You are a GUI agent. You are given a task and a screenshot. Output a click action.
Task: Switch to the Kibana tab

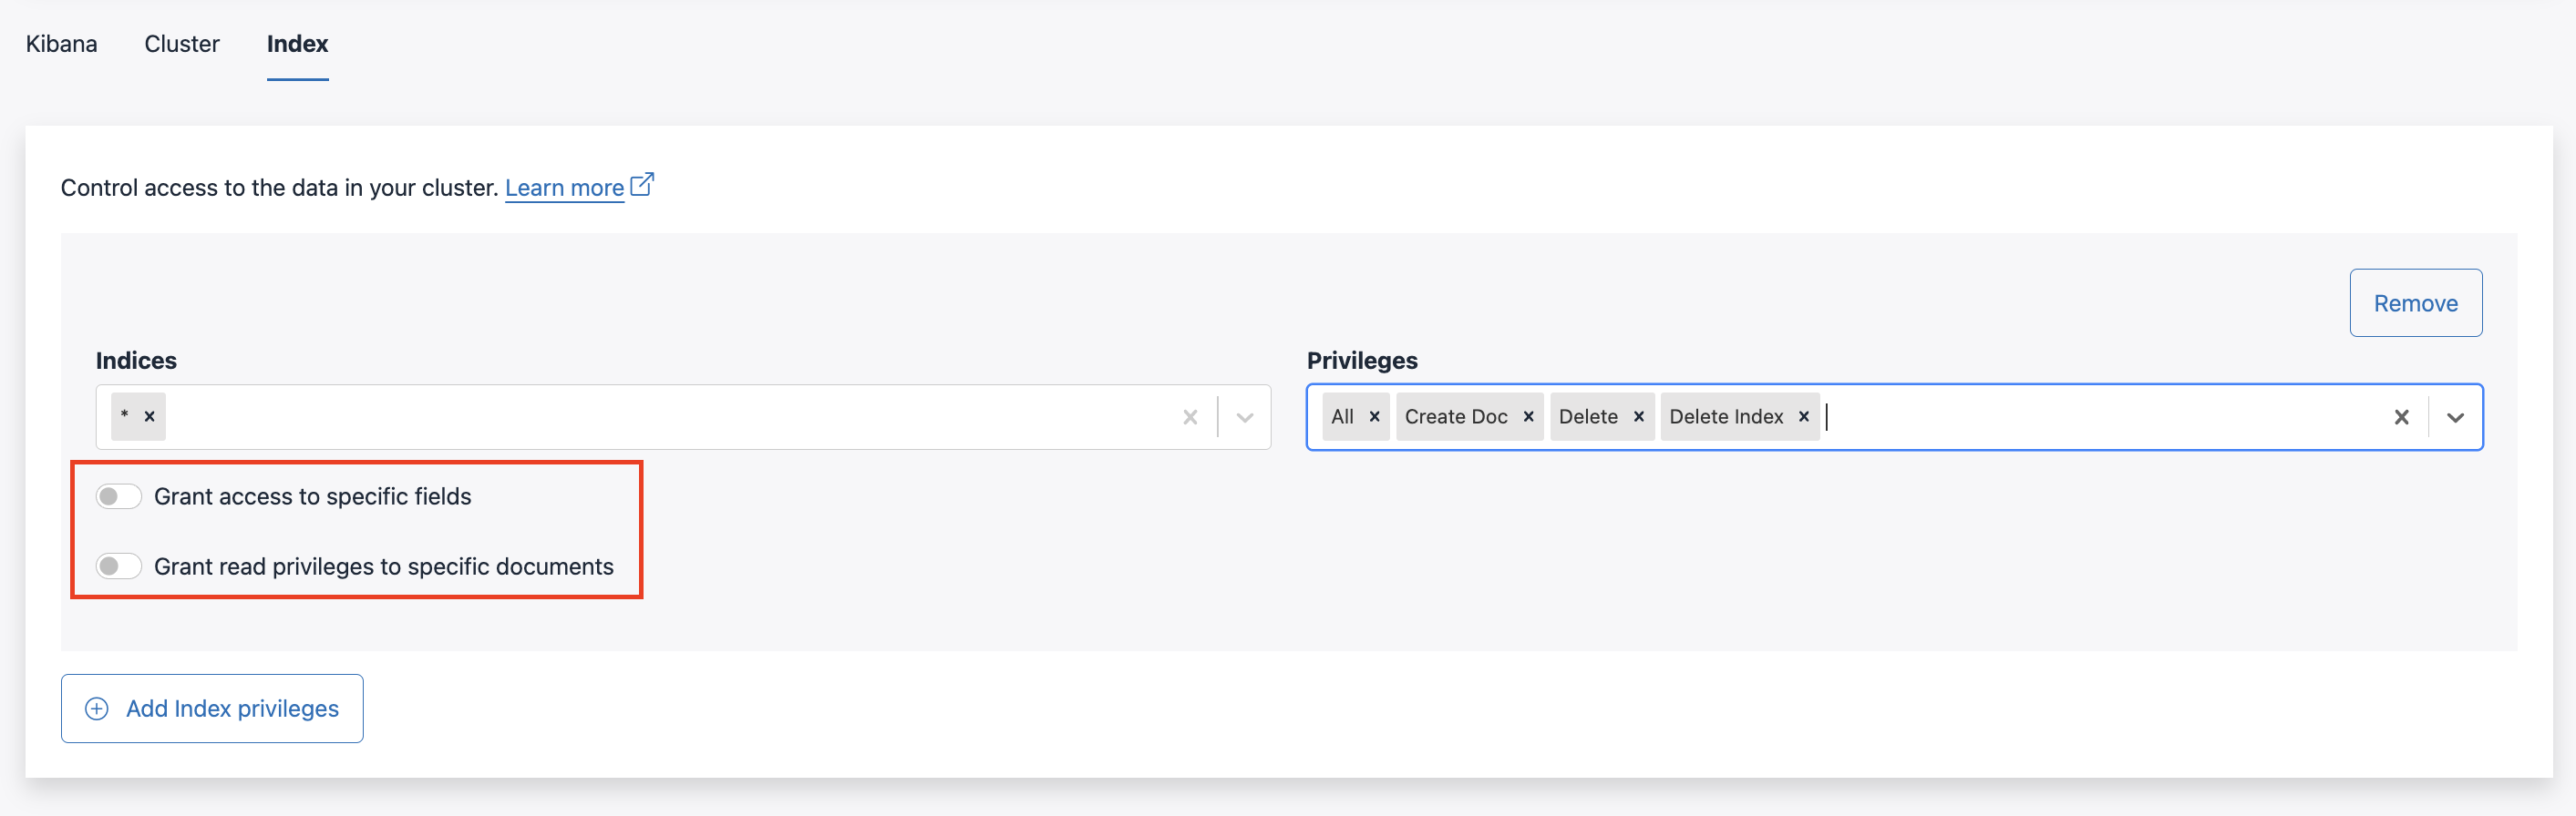[62, 44]
